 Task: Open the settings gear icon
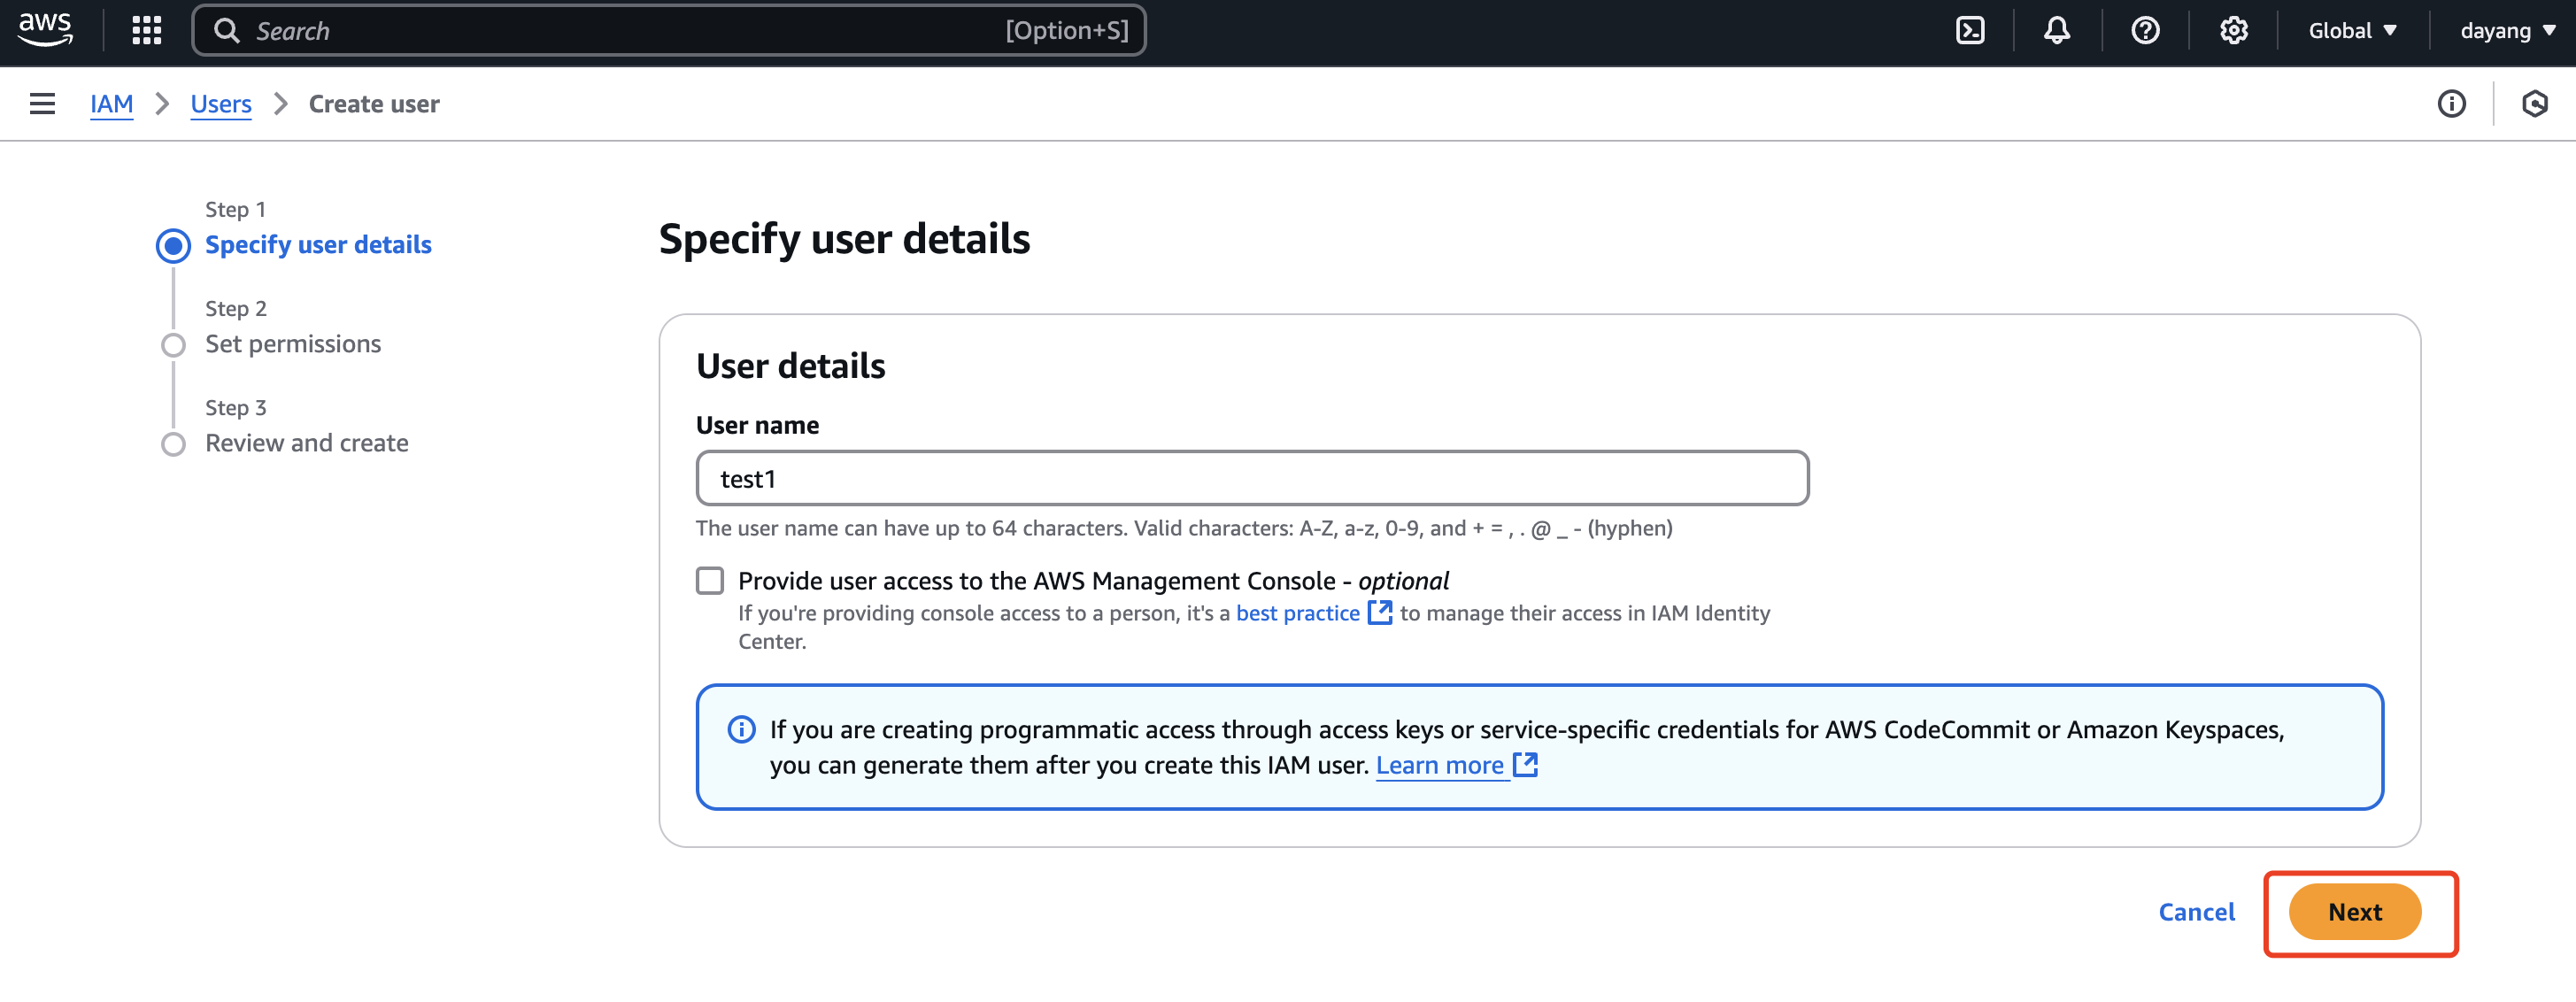(2233, 30)
